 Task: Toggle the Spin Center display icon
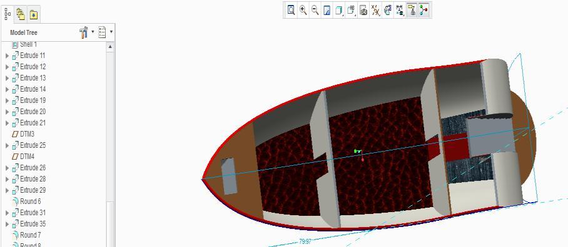(424, 10)
